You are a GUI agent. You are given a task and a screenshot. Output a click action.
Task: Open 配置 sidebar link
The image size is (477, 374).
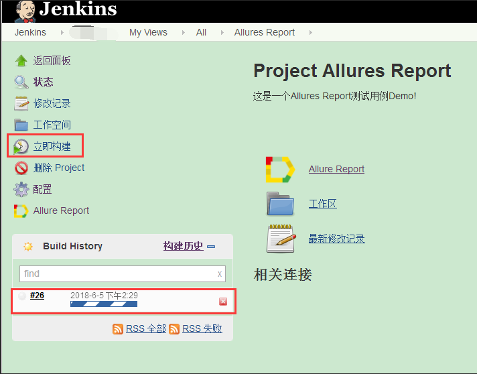(x=42, y=189)
